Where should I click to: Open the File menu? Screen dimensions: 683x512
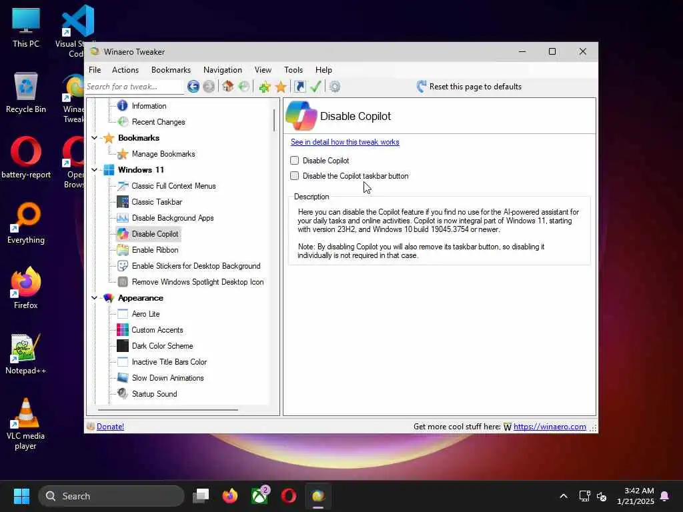click(x=95, y=69)
